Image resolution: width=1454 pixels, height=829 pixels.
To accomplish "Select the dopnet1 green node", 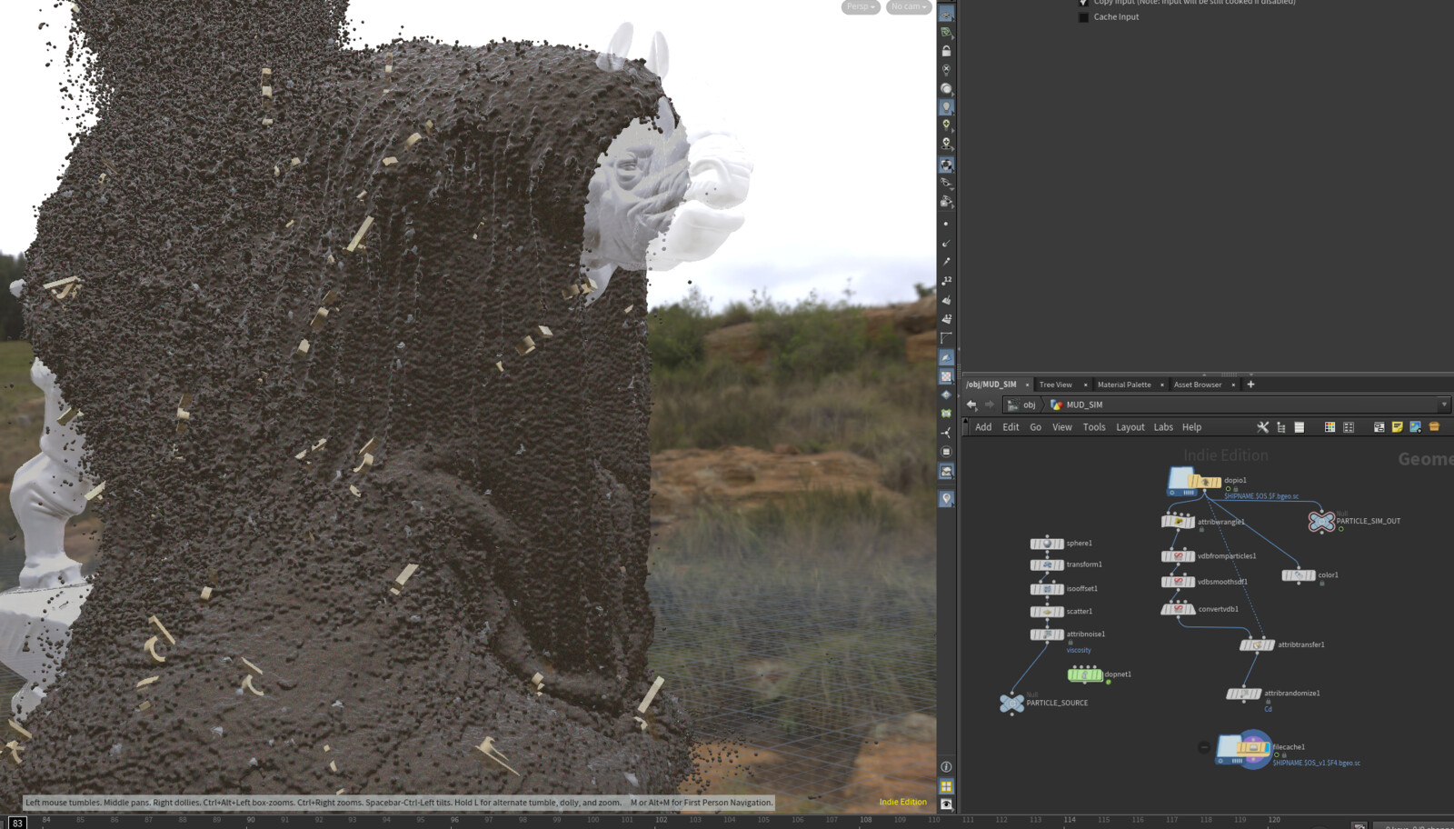I will click(1084, 674).
